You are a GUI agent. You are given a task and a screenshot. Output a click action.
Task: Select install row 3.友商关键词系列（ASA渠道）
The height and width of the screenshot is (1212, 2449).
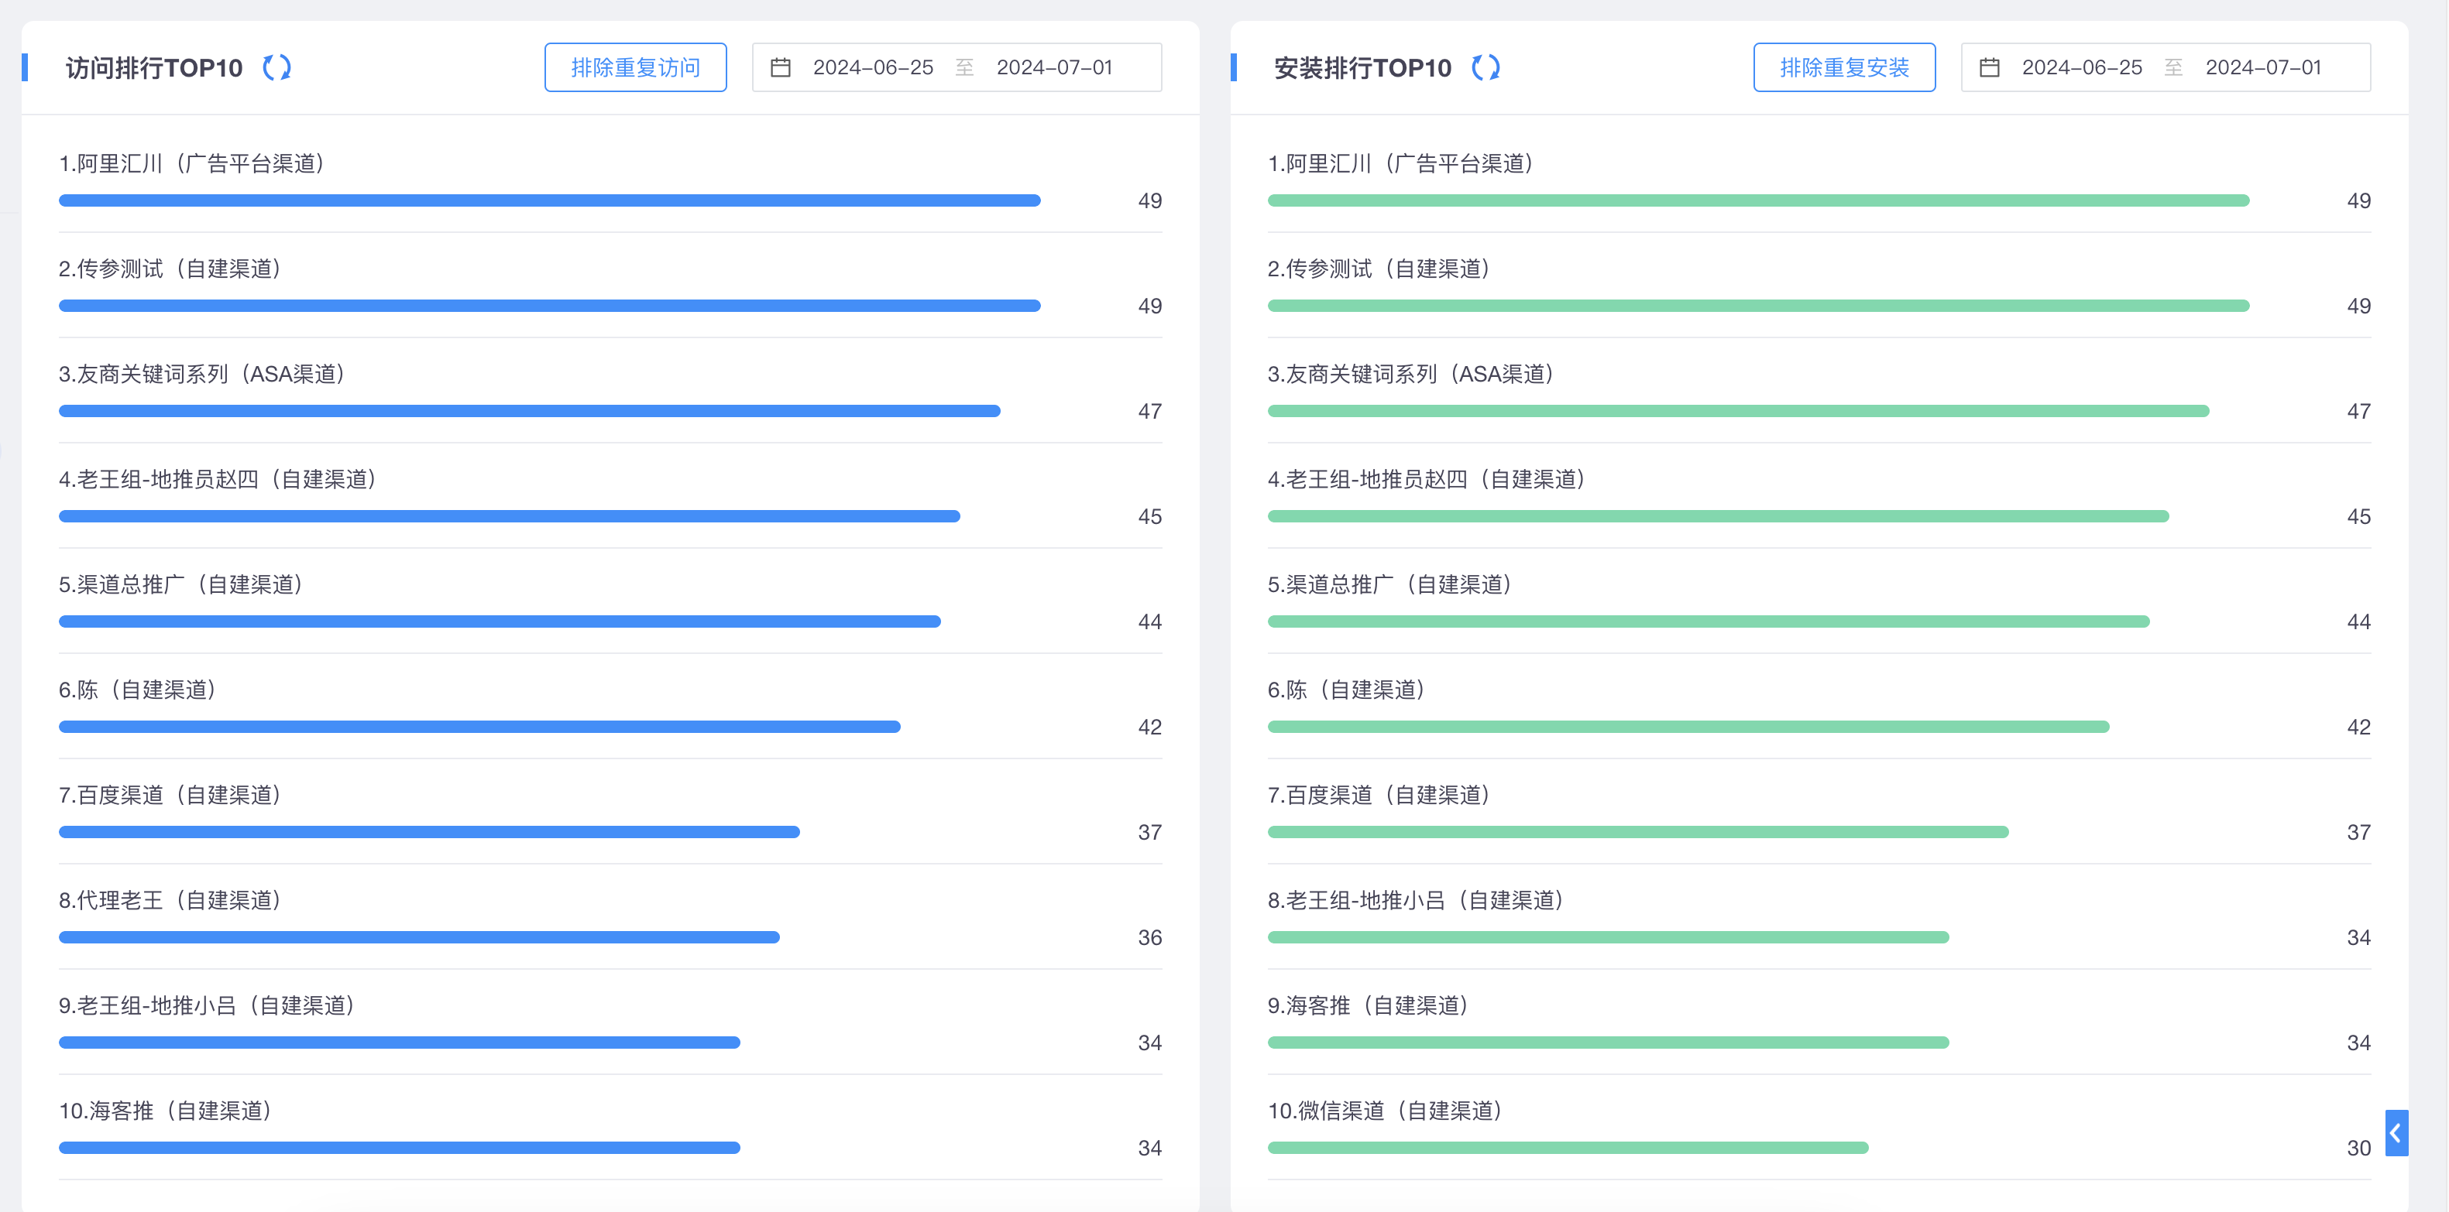click(x=1819, y=392)
